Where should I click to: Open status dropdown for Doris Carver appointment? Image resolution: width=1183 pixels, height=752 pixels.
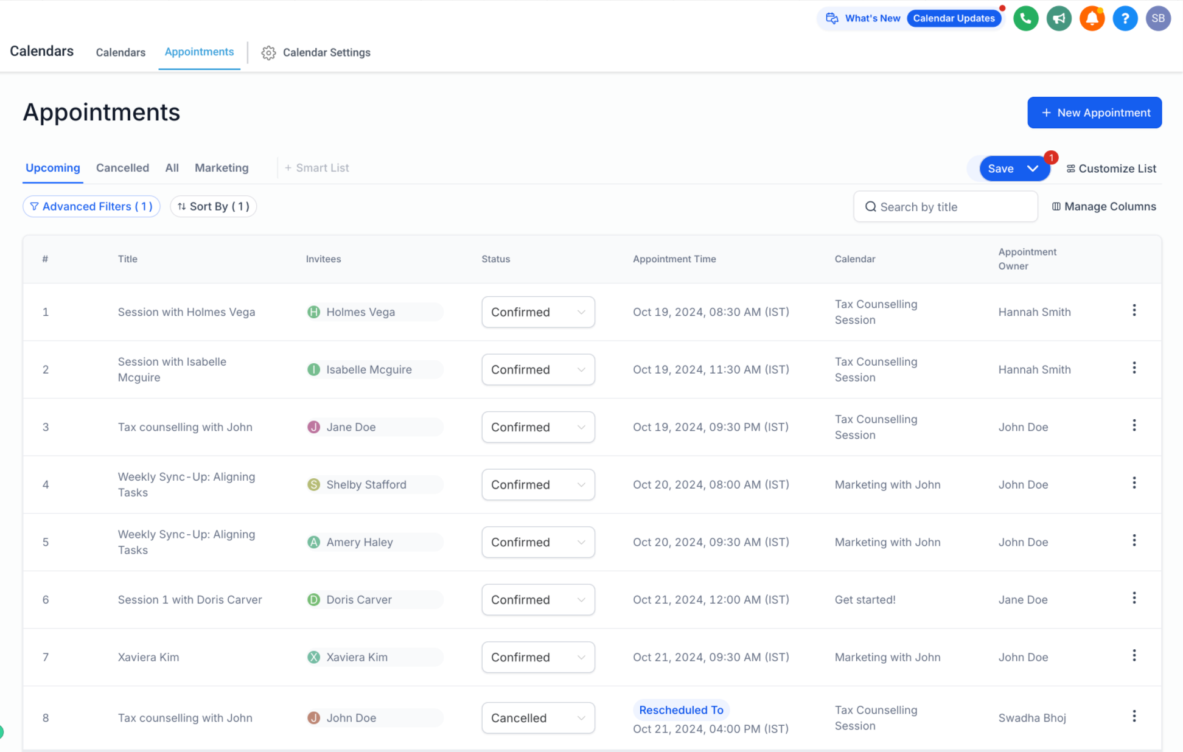point(538,600)
